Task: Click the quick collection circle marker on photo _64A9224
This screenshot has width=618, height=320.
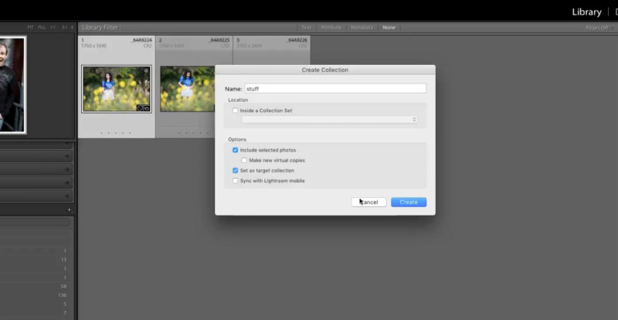Action: (146, 70)
